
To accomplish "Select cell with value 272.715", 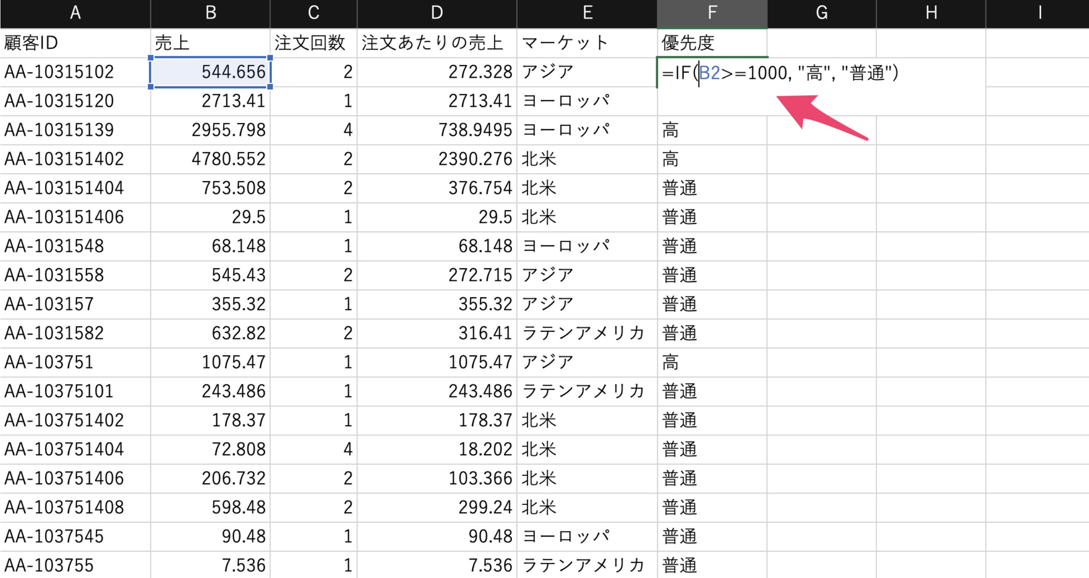I will (x=437, y=275).
